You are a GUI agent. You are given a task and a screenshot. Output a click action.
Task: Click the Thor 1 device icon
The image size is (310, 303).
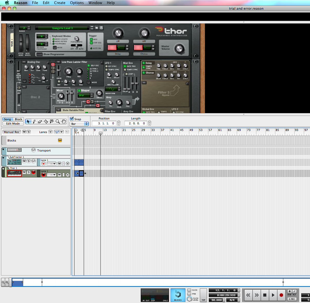click(14, 173)
